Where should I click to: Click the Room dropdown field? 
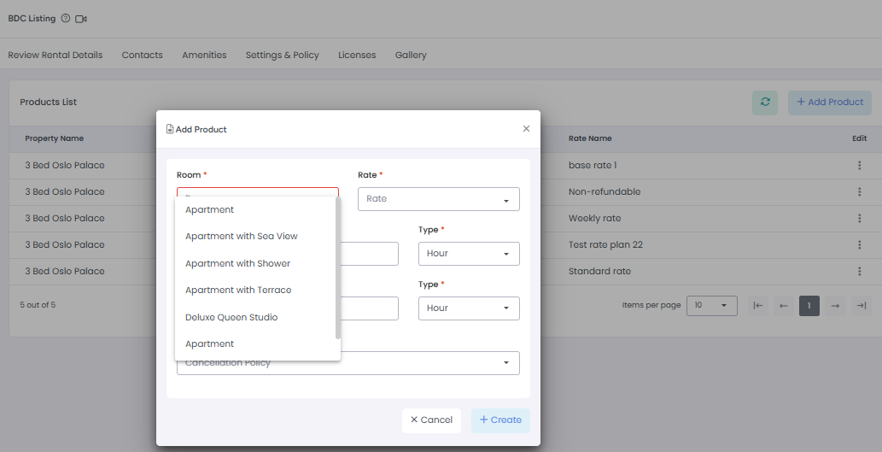258,192
